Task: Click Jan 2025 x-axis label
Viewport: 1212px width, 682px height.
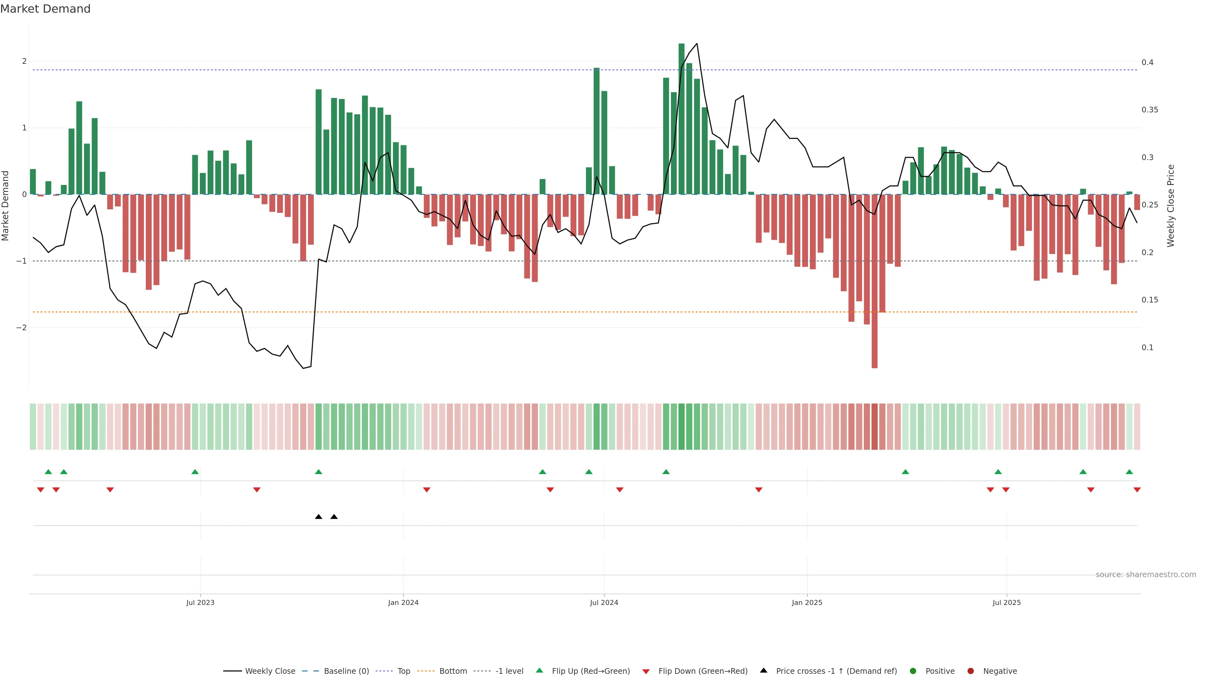Action: [807, 602]
